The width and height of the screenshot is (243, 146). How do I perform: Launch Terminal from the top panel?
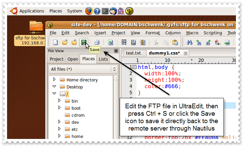tap(105, 11)
